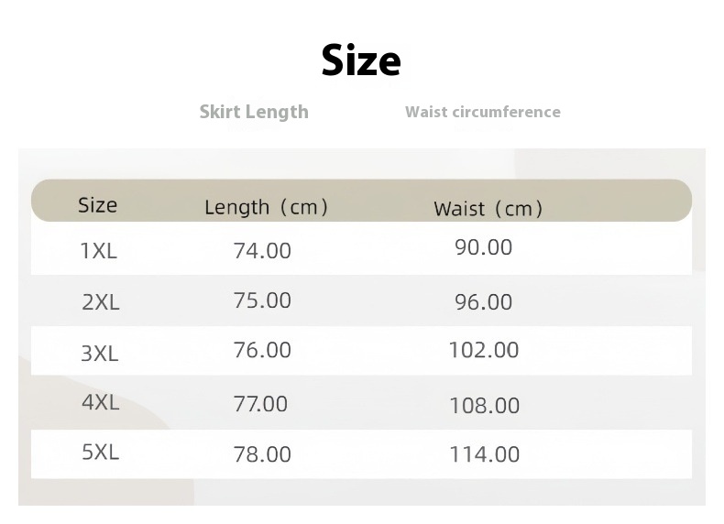
Task: Click the Length (cm) column header
Action: click(x=266, y=207)
